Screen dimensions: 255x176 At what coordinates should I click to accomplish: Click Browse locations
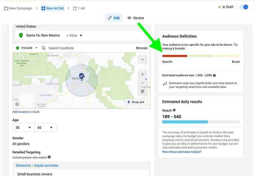[142, 48]
